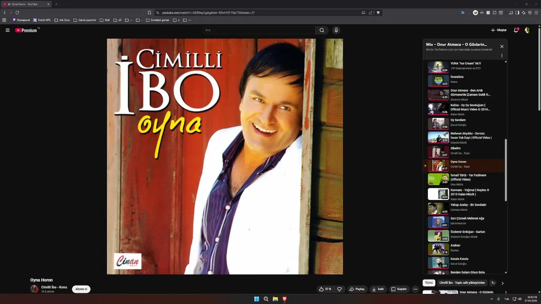Open File Explorer from the taskbar

pos(275,299)
